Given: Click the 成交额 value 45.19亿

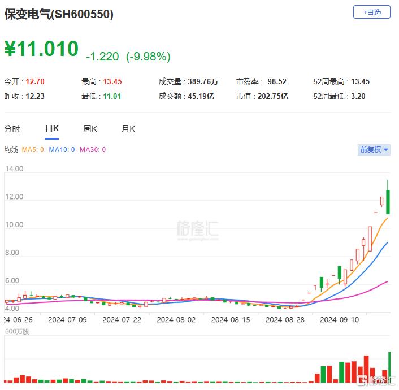Looking at the screenshot, I should coord(201,96).
